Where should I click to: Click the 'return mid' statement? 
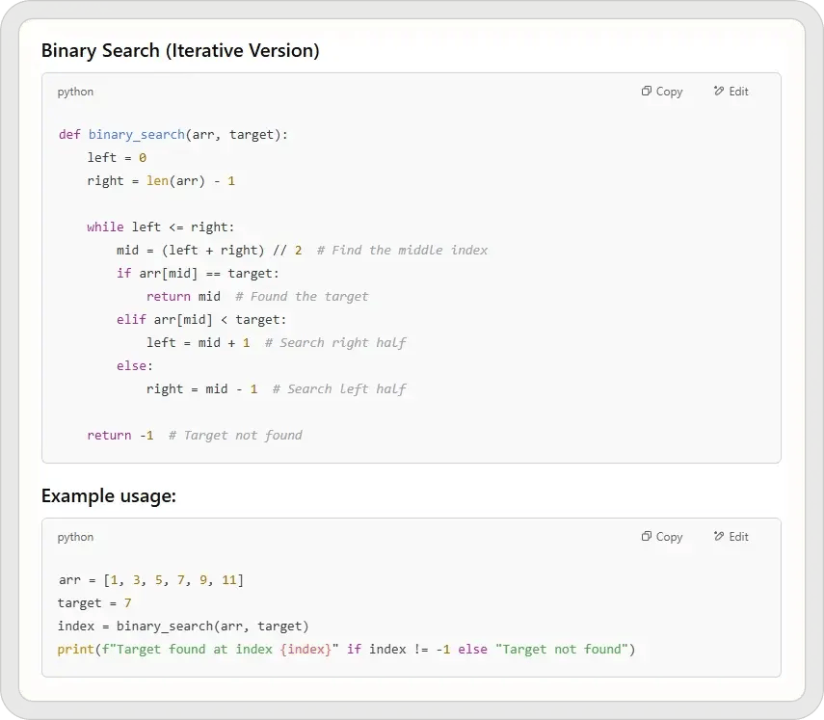point(183,297)
